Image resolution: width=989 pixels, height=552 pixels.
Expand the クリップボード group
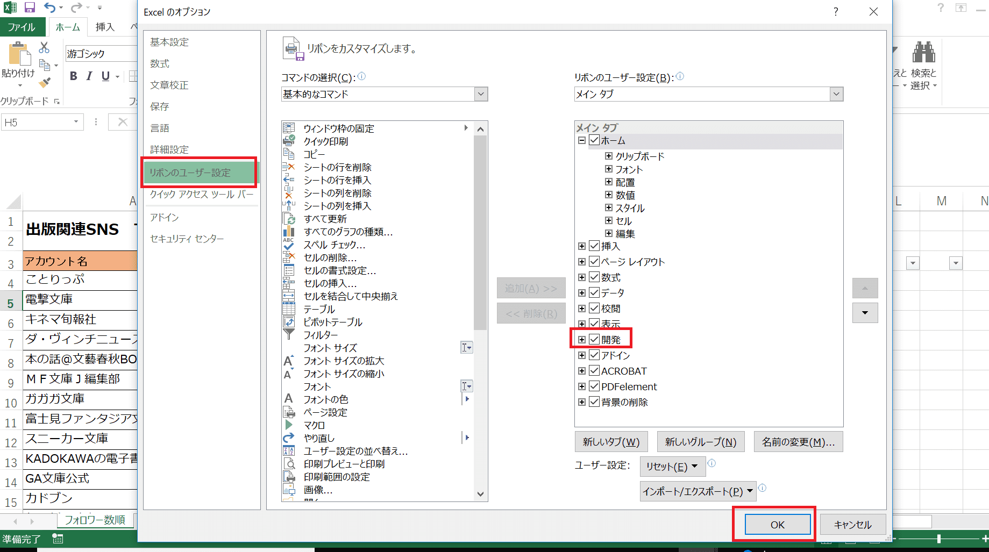[609, 156]
